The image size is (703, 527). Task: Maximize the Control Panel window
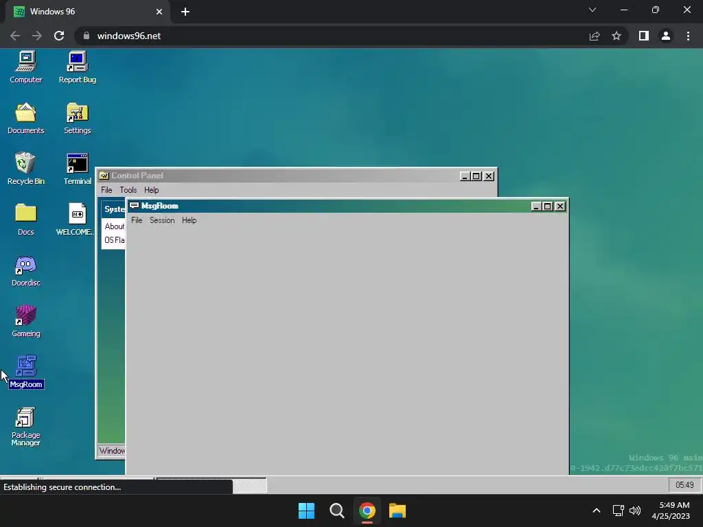point(476,176)
